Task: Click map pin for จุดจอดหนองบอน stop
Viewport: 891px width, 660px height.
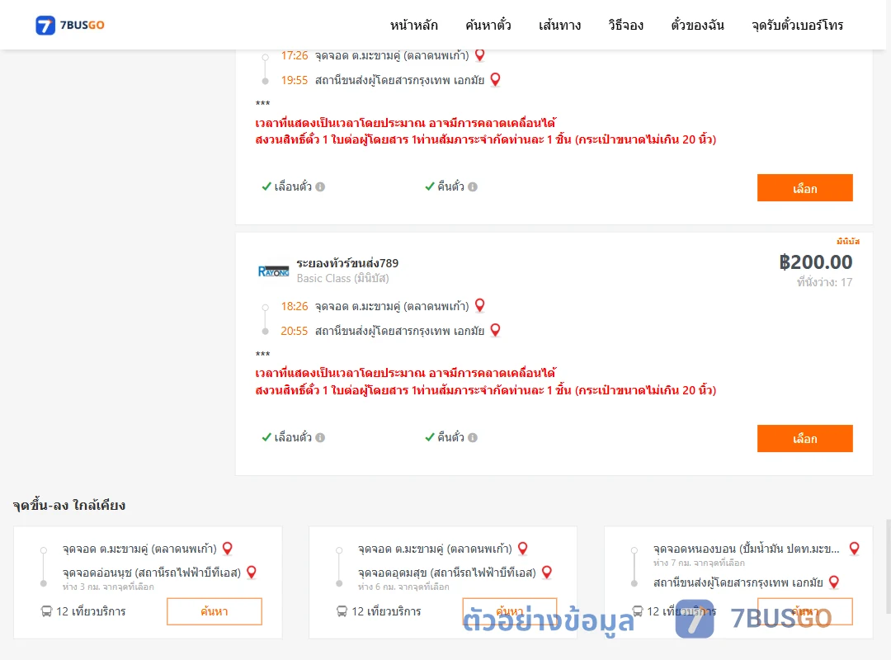Action: [854, 548]
